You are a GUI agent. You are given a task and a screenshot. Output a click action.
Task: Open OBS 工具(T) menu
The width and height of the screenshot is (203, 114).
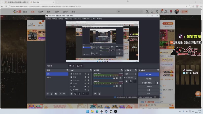pyautogui.click(x=93, y=19)
